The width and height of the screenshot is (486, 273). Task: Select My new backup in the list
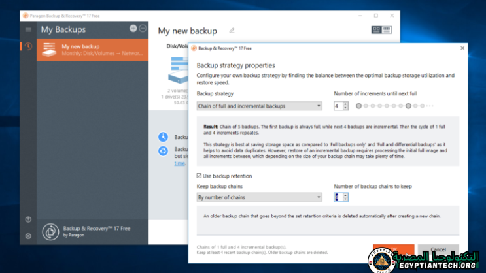pos(92,50)
